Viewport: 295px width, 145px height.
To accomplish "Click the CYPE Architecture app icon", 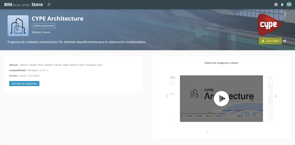I will pos(18,26).
